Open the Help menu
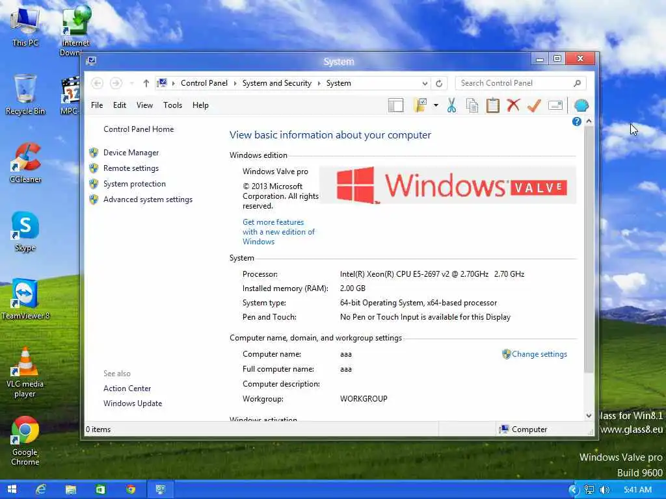 [200, 105]
